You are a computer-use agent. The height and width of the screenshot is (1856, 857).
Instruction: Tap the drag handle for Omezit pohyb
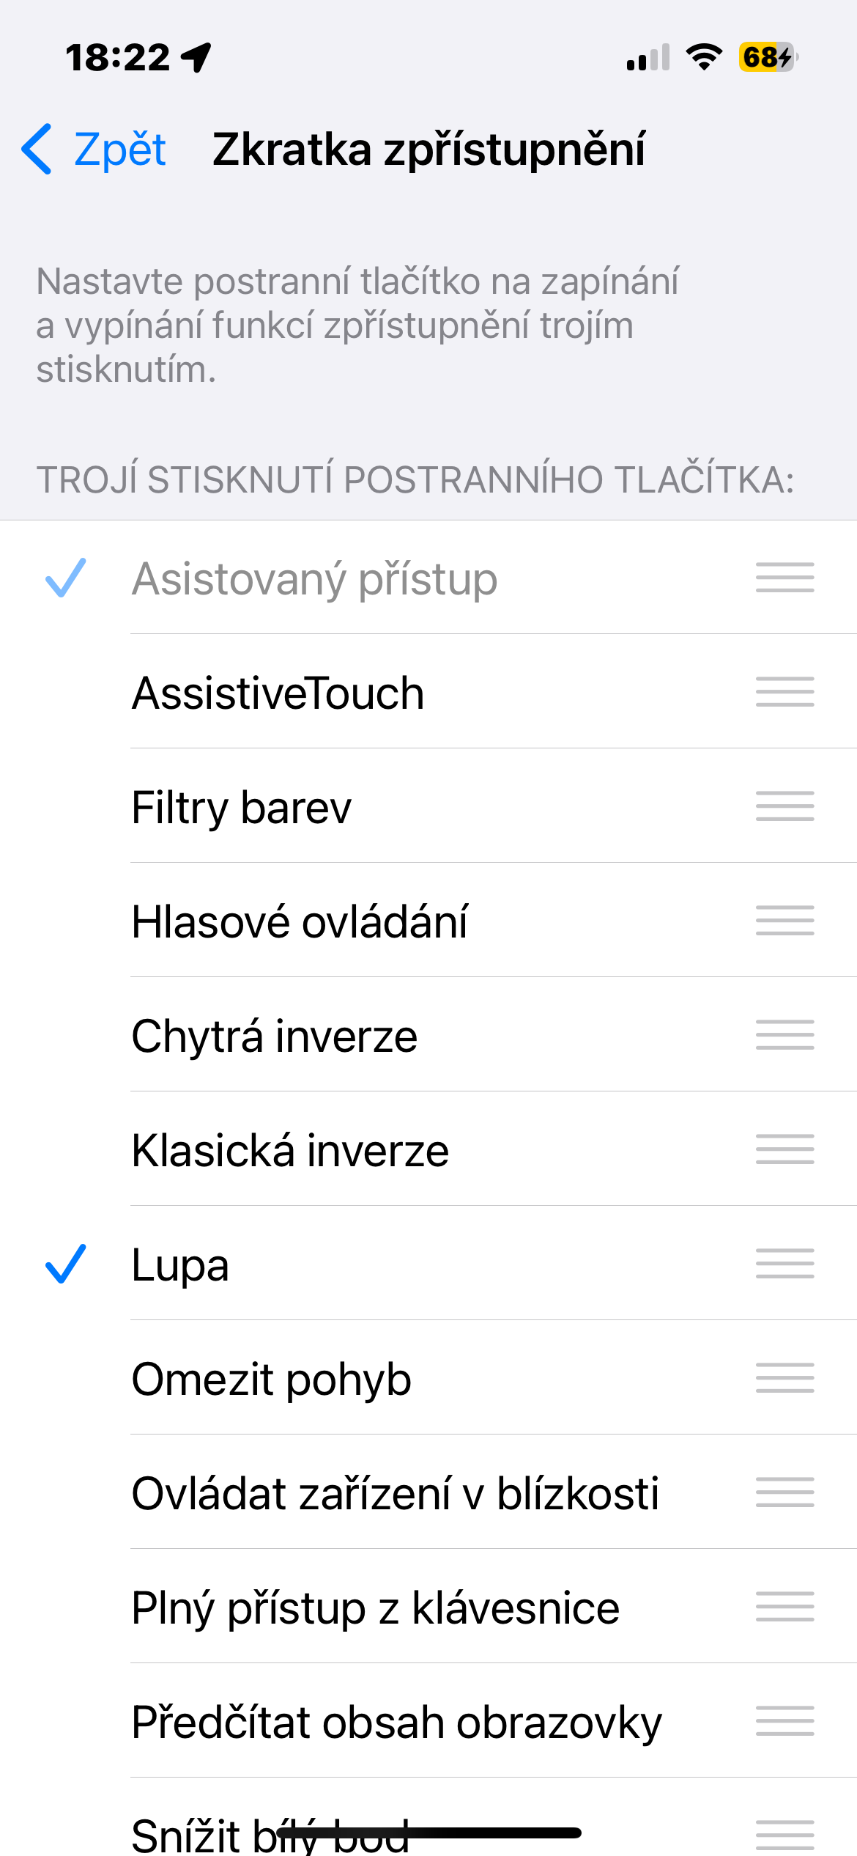pos(784,1378)
